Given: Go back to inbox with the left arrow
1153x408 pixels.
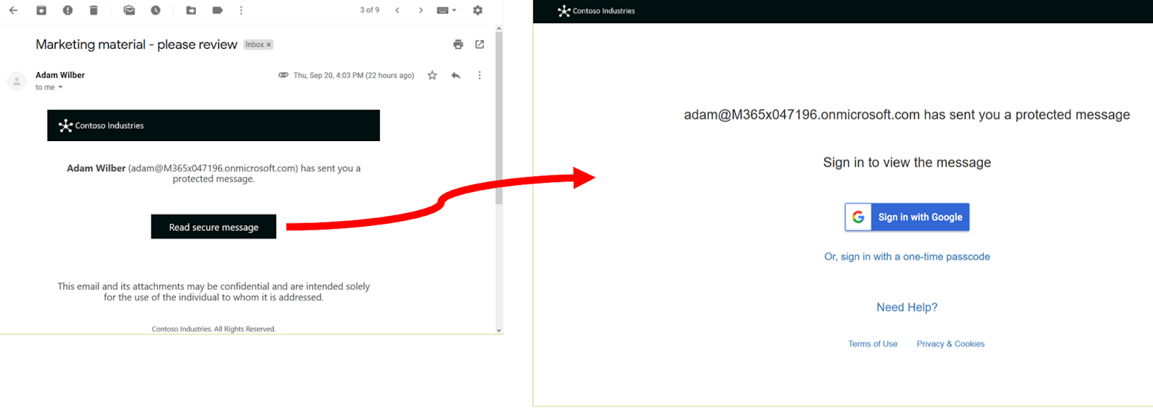Looking at the screenshot, I should (13, 10).
